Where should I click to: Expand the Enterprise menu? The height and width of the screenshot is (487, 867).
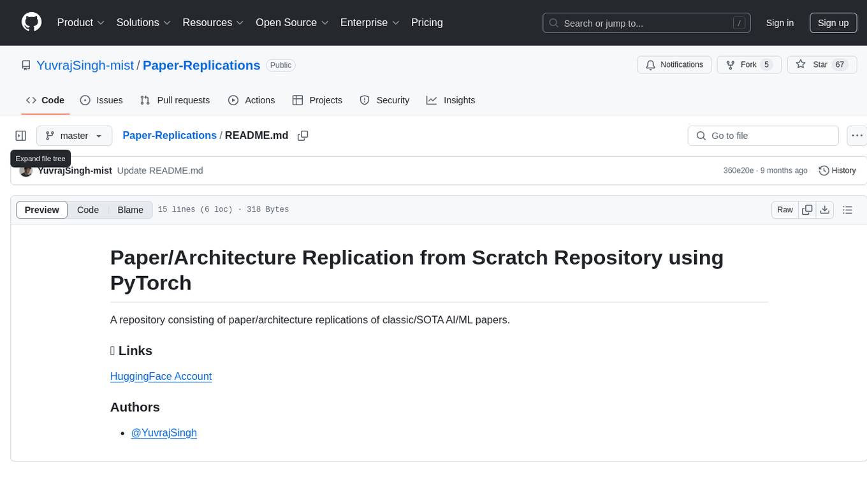coord(370,22)
